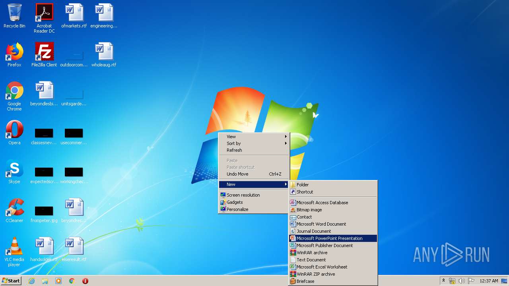Create a new Microsoft Excel Worksheet
This screenshot has width=509, height=286.
(333, 267)
